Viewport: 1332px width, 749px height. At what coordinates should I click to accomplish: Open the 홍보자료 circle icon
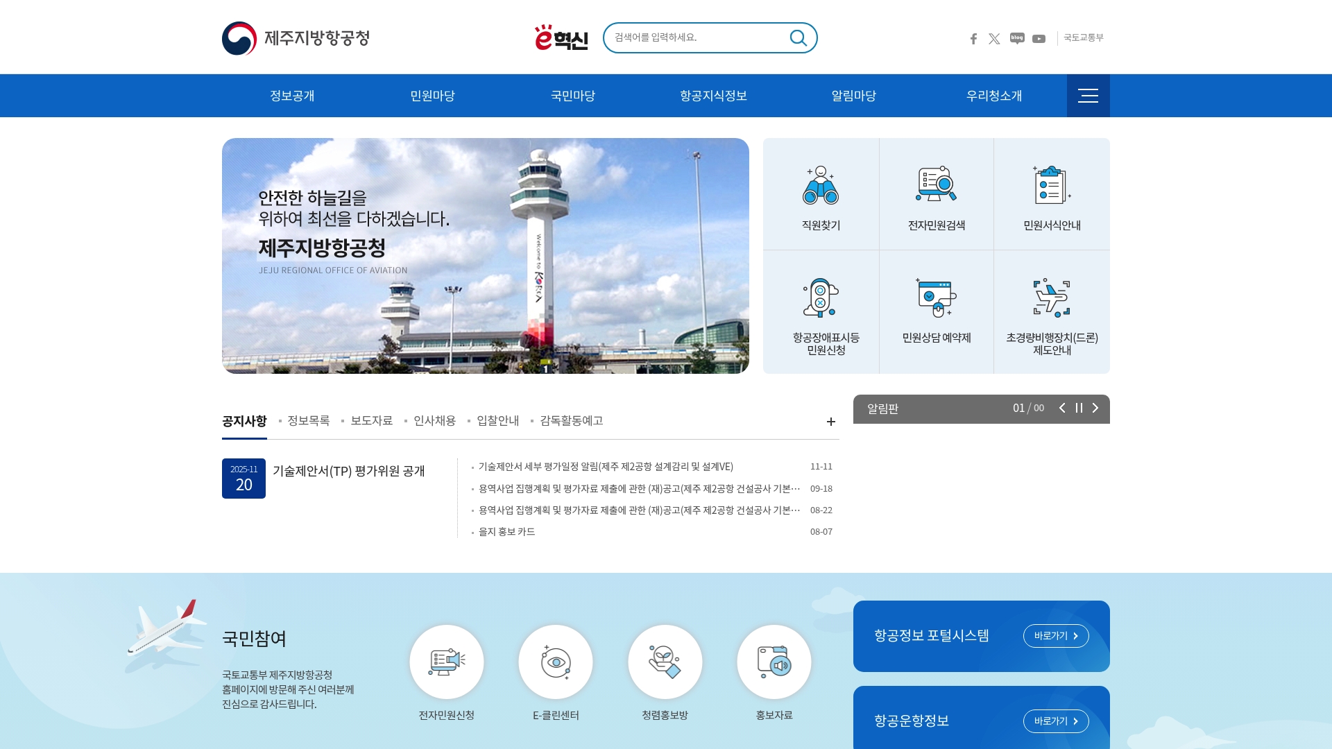(774, 662)
